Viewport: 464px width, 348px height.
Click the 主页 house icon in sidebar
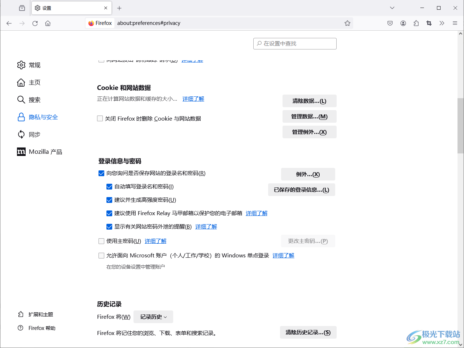coord(21,82)
